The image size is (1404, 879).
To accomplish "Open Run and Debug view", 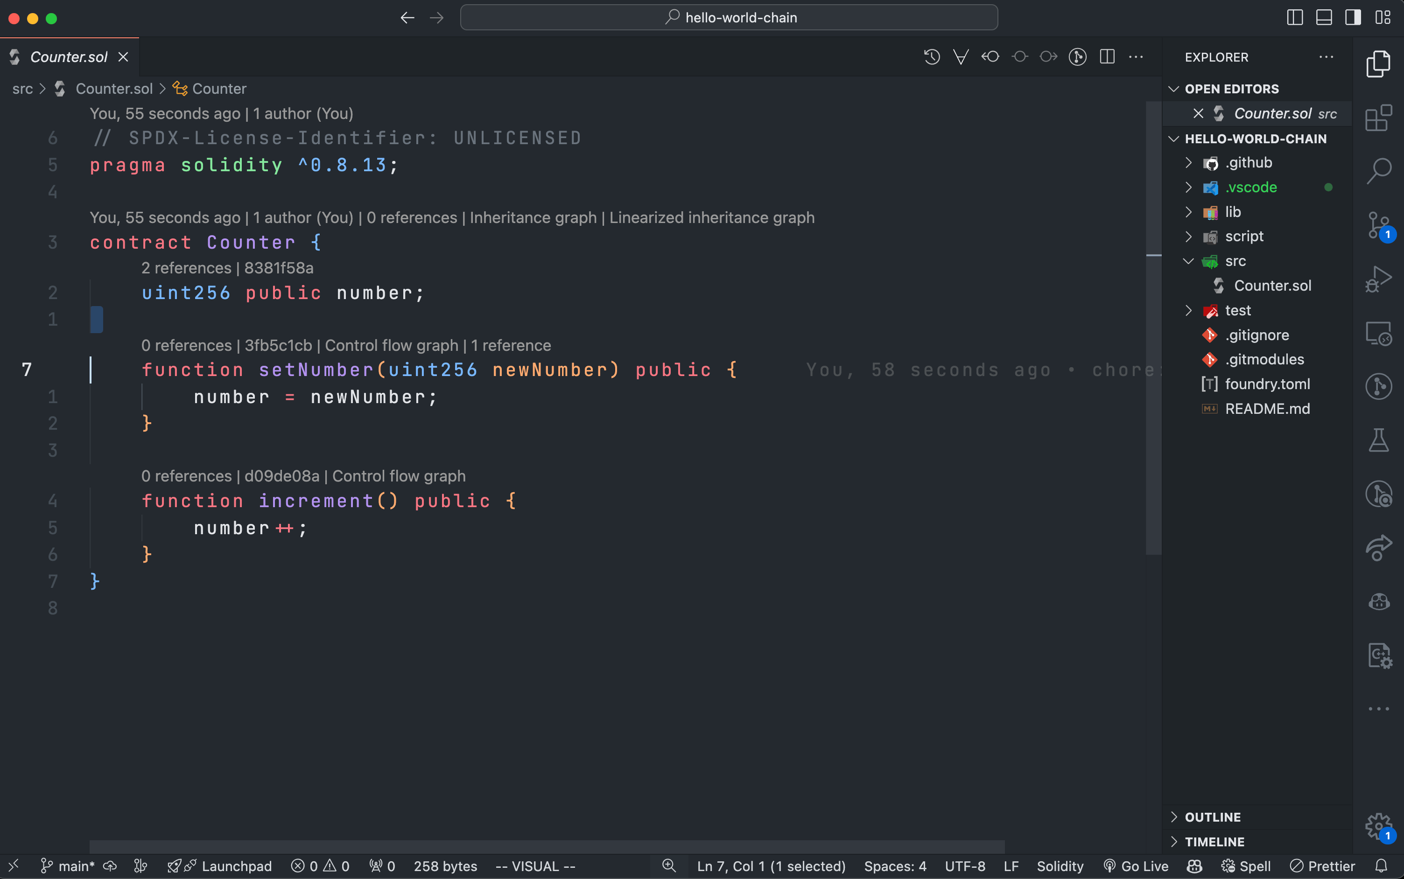I will [x=1378, y=279].
